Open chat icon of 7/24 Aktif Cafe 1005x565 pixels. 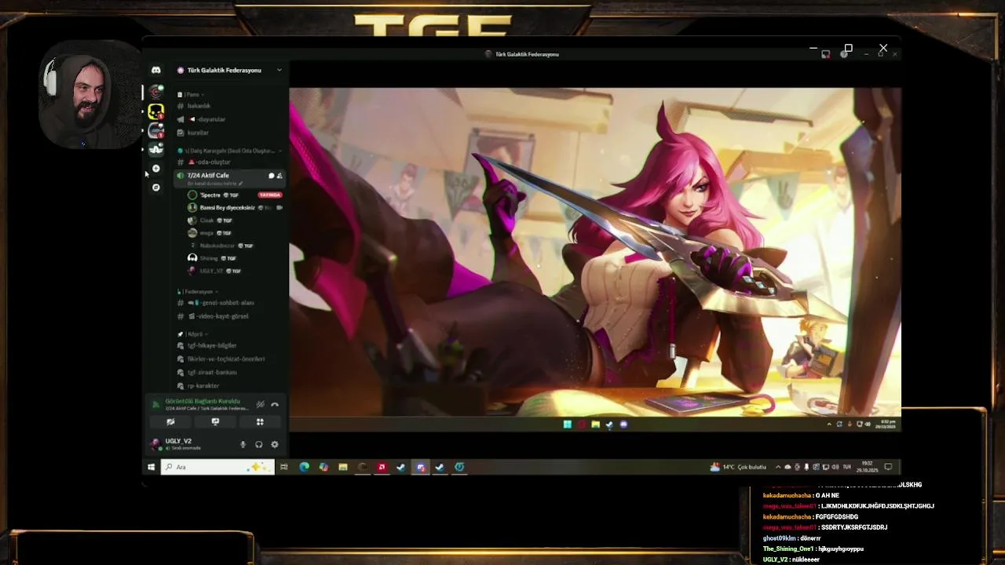tap(271, 176)
